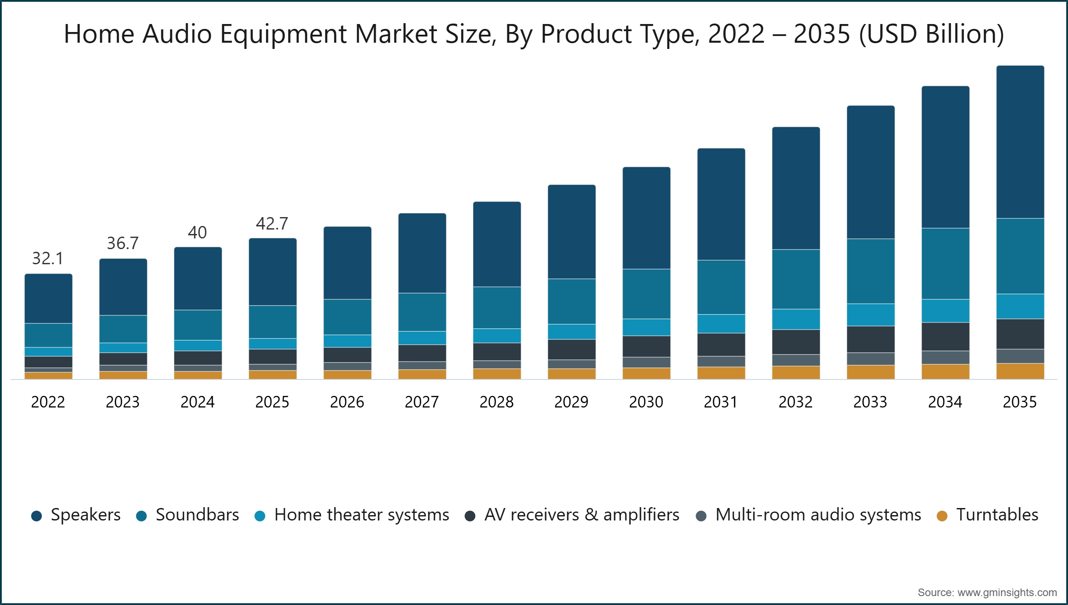Select the Speakers segment of the 2024 bar

point(198,278)
